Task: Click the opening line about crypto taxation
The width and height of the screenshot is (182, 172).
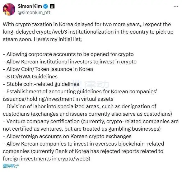Action: point(87,24)
